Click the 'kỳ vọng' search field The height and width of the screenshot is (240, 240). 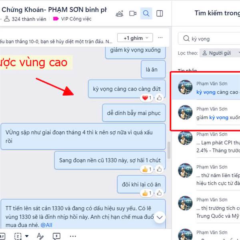tap(209, 38)
